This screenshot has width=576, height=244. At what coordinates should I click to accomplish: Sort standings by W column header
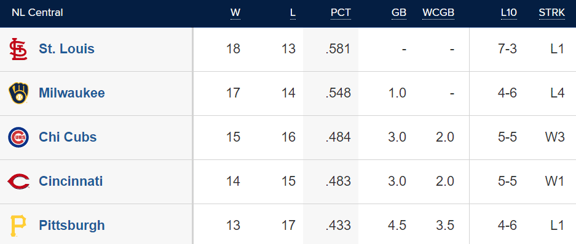pos(235,13)
